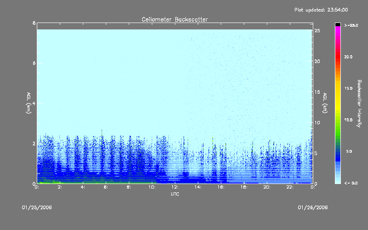Select the "<= 0.0" colorbar minimum label
The width and height of the screenshot is (368, 230).
[x=351, y=183]
